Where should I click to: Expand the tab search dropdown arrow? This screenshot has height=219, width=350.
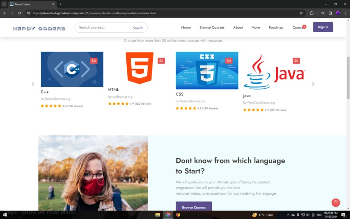[x=4, y=4]
